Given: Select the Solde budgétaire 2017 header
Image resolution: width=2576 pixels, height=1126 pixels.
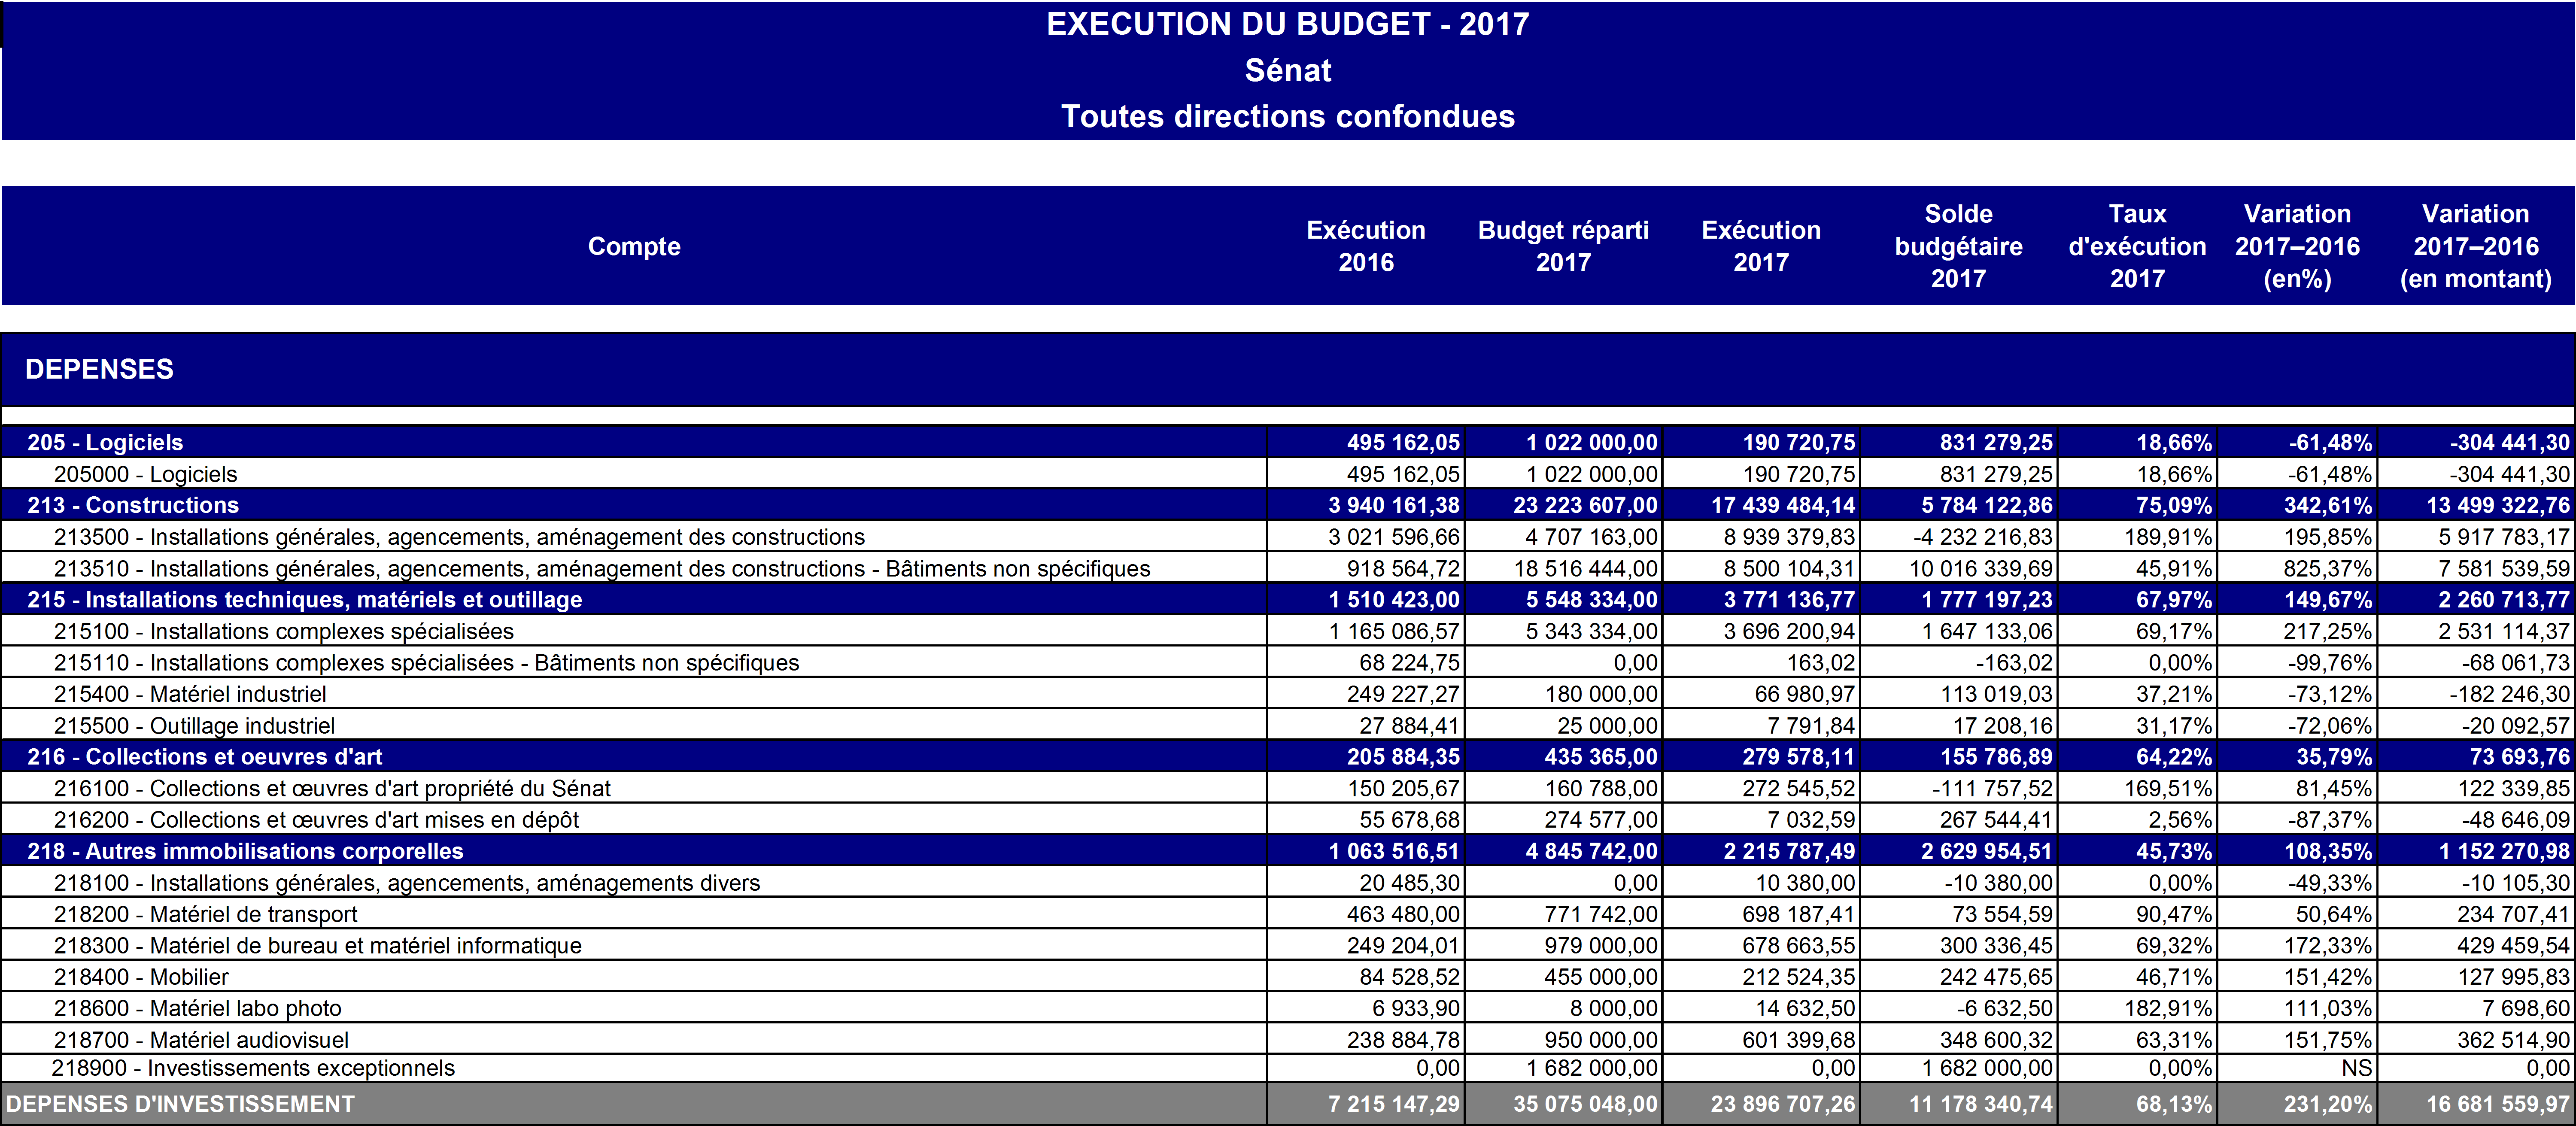Looking at the screenshot, I should [x=1958, y=246].
